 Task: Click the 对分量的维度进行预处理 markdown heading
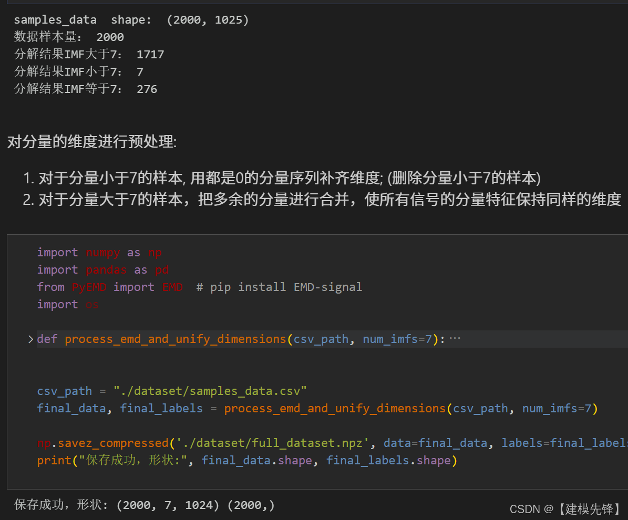click(x=92, y=142)
